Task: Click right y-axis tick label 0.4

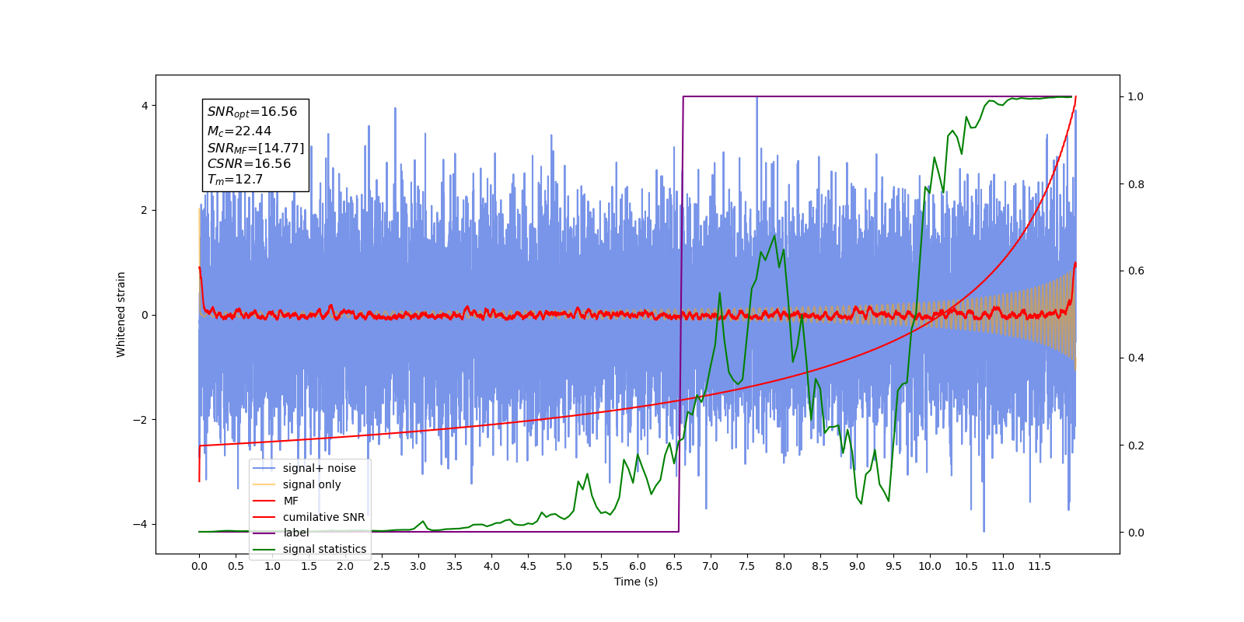Action: tap(1136, 358)
